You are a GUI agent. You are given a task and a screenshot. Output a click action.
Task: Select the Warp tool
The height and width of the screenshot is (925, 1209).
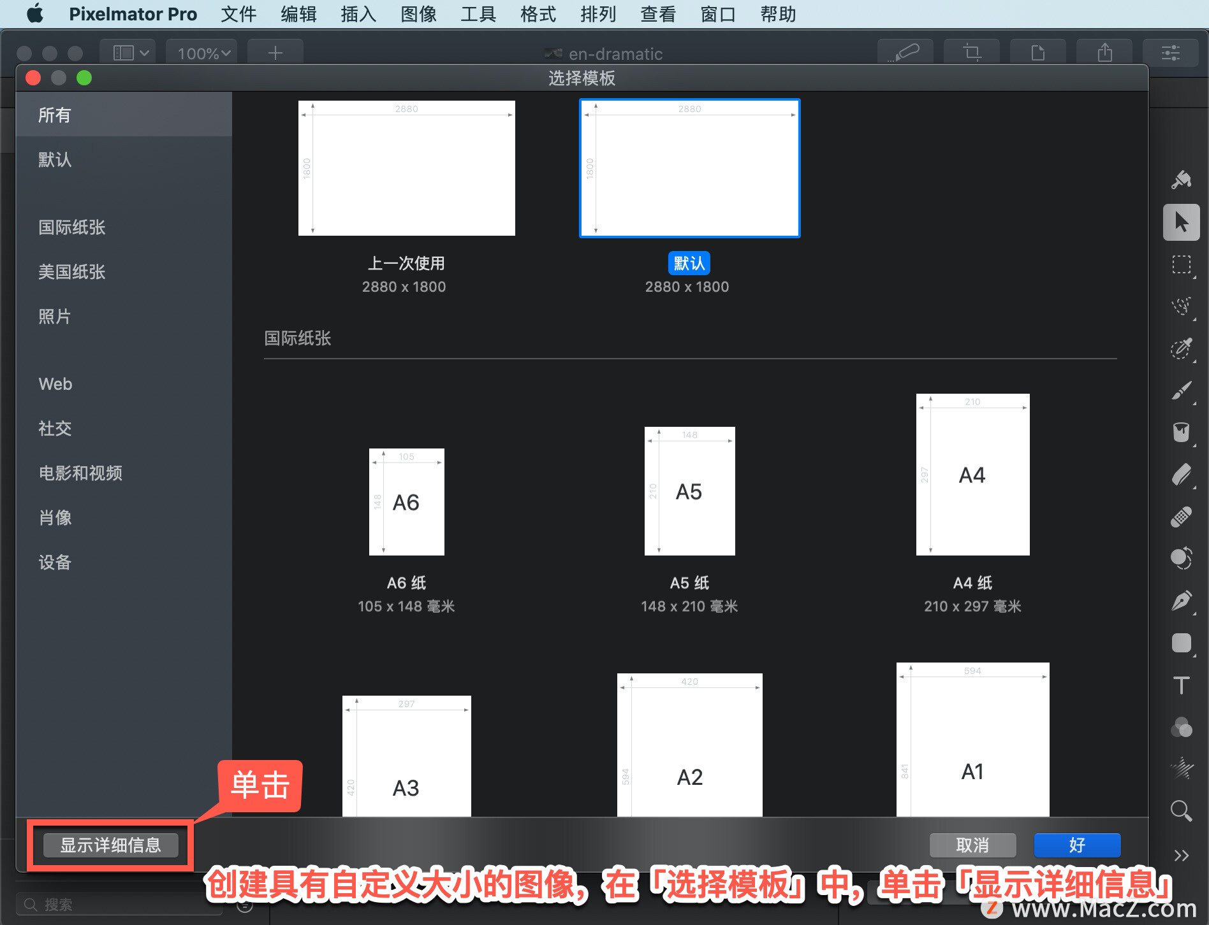click(x=1181, y=769)
